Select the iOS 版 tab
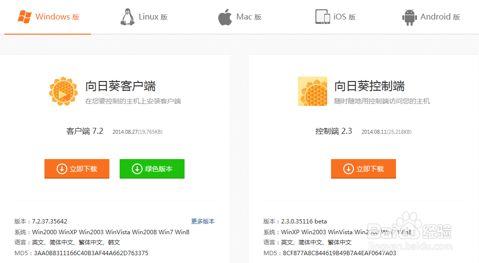 335,17
